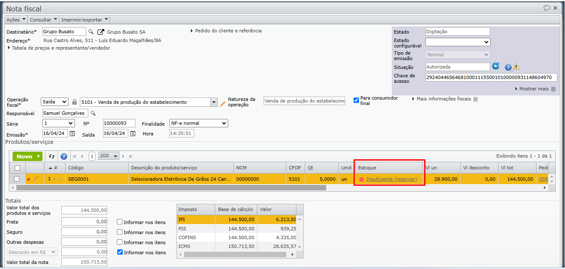Click the magnifier icon beside Destinatário field
Image resolution: width=565 pixels, height=269 pixels.
90,32
